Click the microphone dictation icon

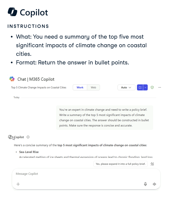point(145,184)
